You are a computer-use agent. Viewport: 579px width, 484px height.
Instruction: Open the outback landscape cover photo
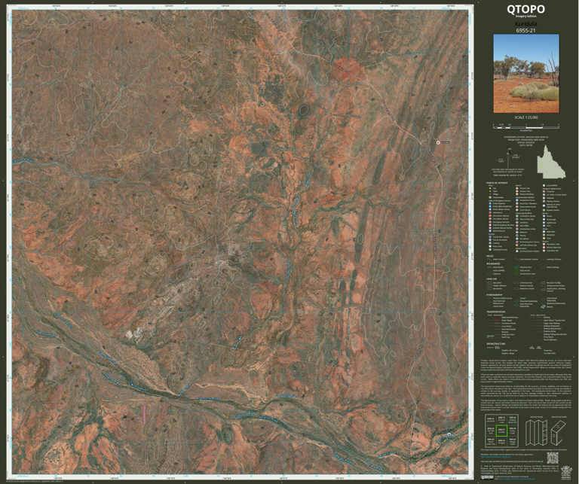click(x=526, y=74)
